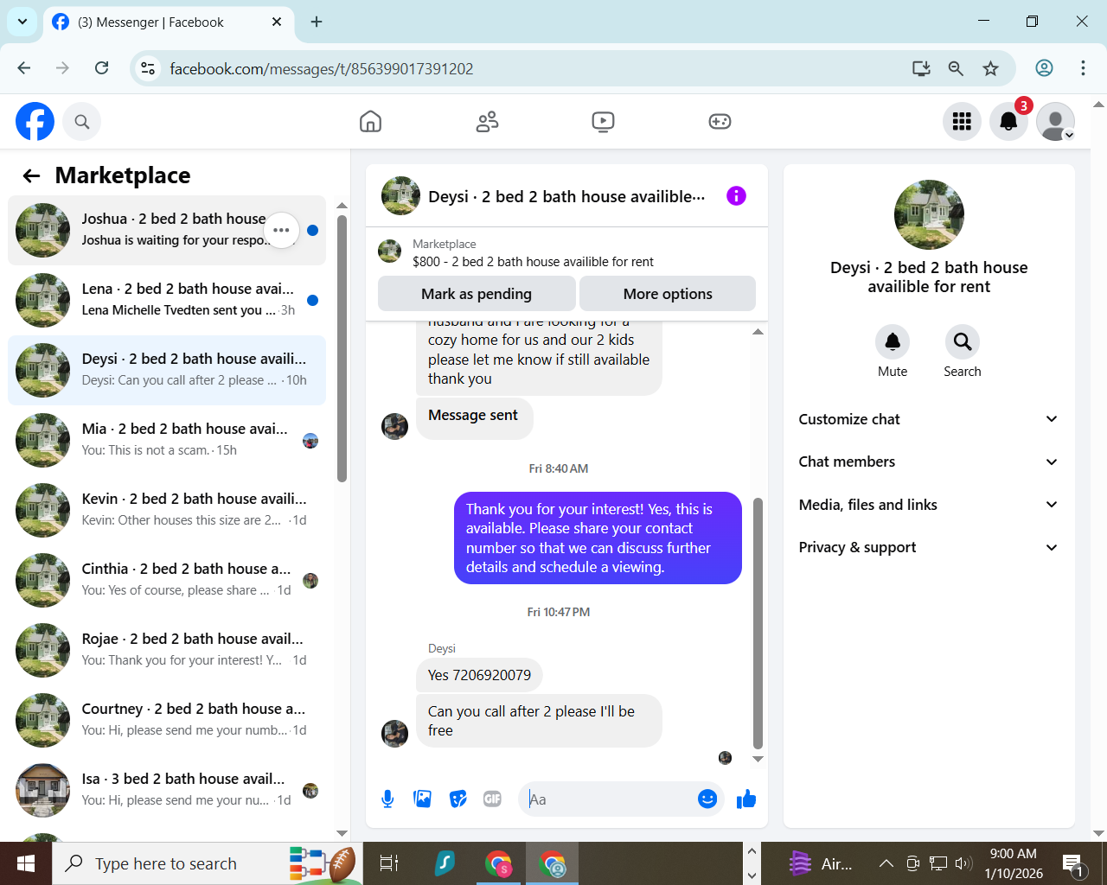The width and height of the screenshot is (1107, 885).
Task: Open the three-dot options on Joshua's conversation
Action: (281, 230)
